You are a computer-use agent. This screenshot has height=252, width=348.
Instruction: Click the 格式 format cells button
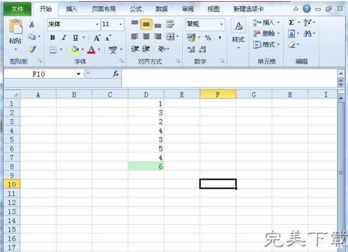click(267, 44)
